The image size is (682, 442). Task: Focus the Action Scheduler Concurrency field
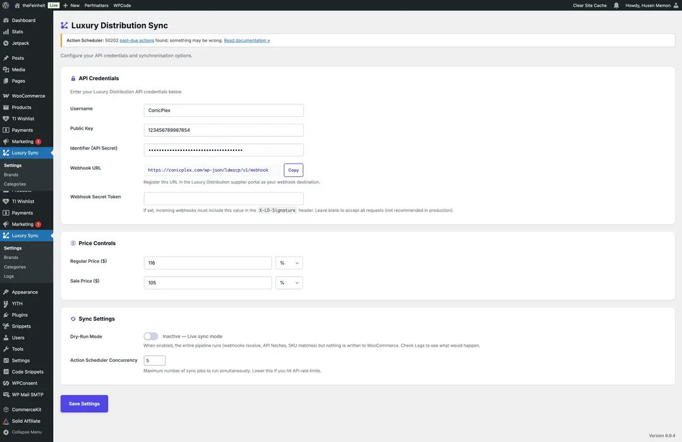(155, 361)
